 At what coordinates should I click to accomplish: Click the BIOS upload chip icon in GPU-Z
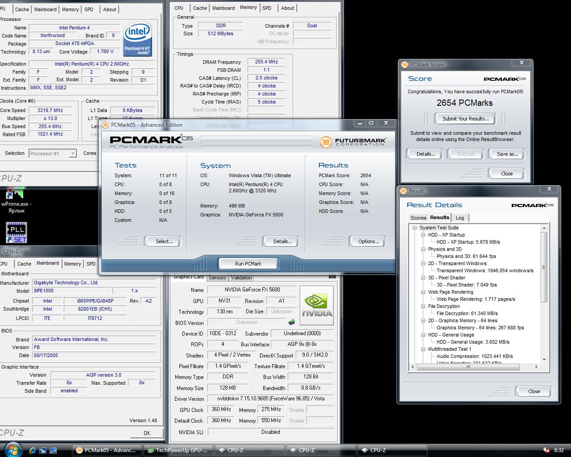(x=292, y=322)
